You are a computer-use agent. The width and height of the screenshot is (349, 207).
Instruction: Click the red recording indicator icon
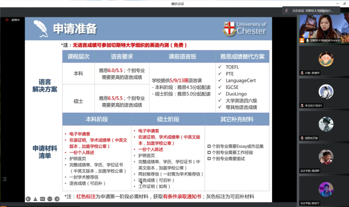pyautogui.click(x=7, y=20)
